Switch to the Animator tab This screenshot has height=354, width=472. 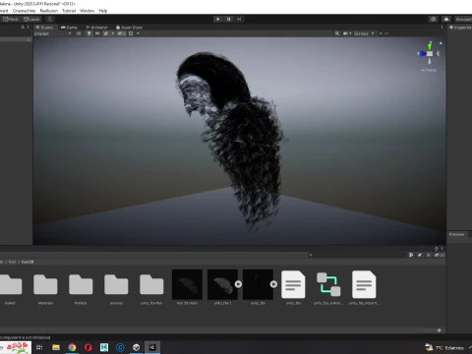pos(97,28)
